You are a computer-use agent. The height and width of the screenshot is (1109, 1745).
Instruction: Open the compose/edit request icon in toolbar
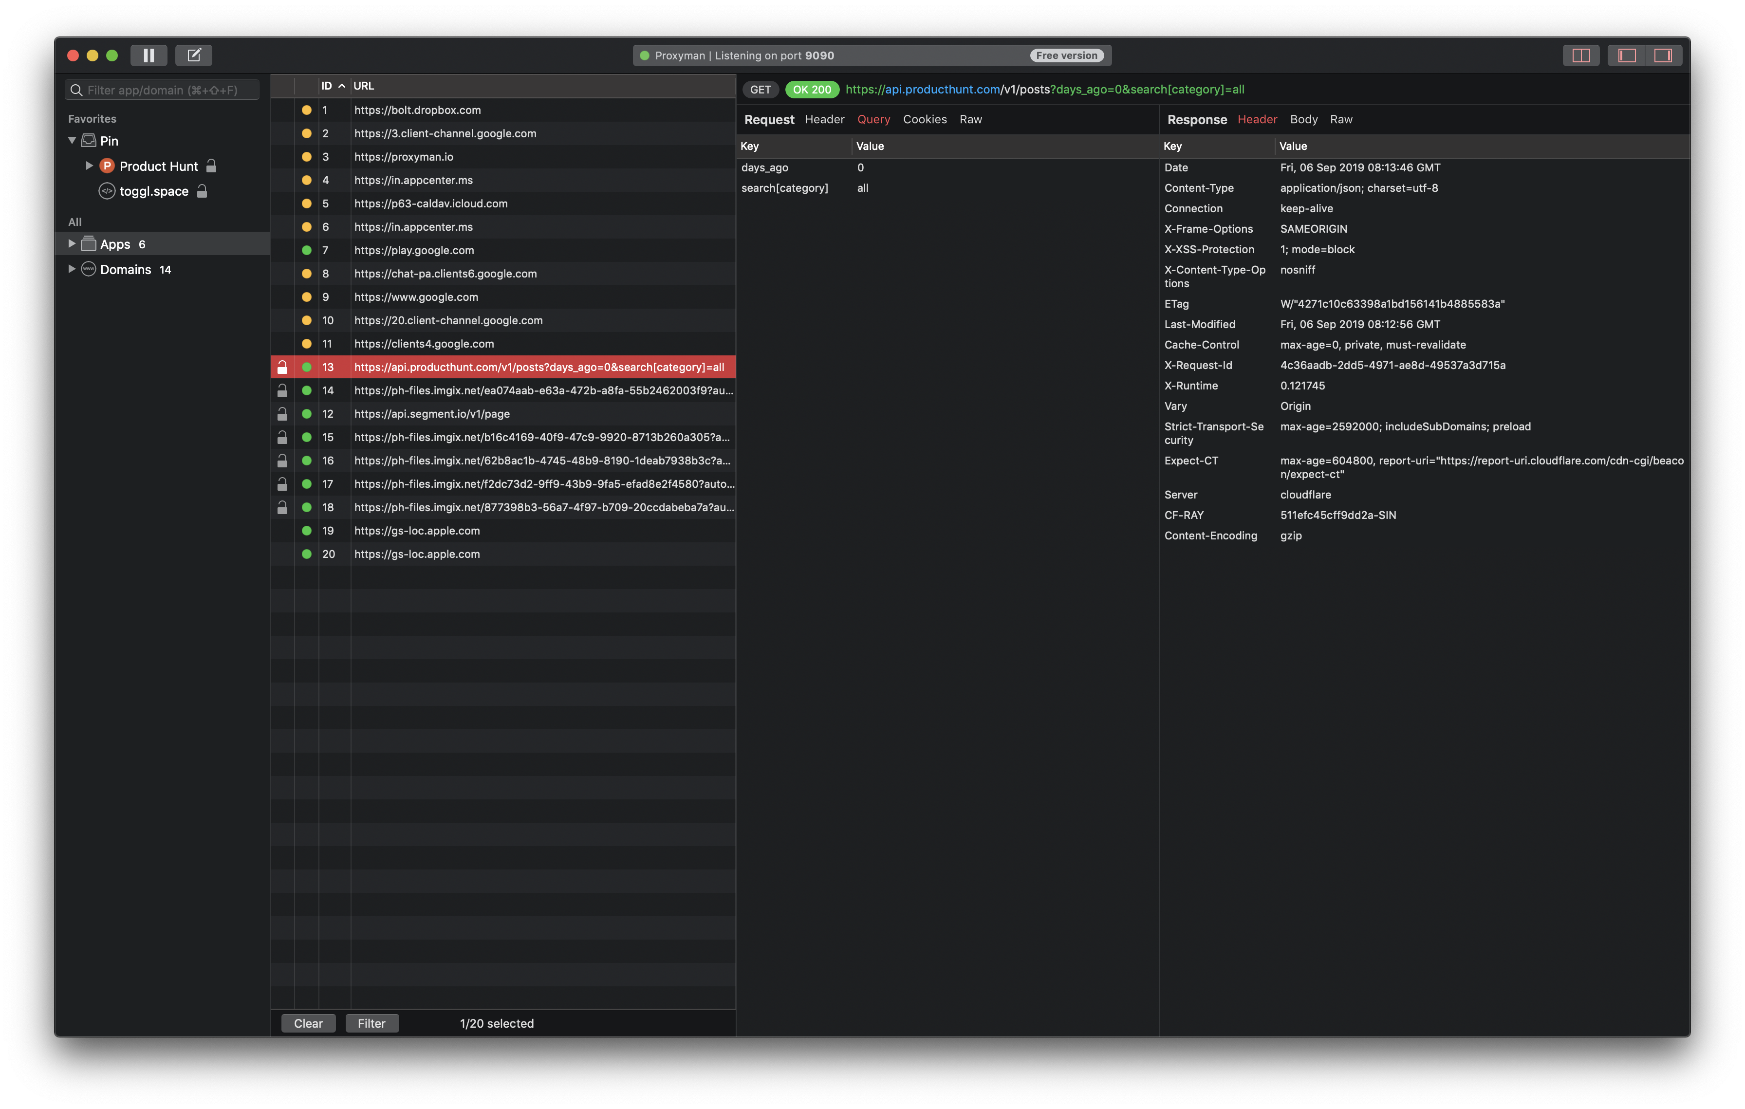(x=193, y=55)
